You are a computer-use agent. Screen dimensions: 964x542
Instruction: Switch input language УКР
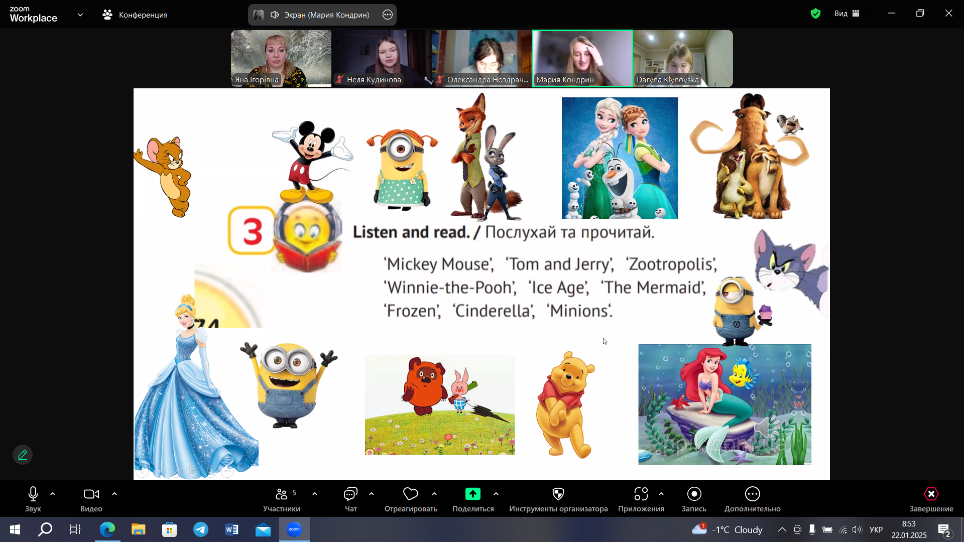[876, 529]
